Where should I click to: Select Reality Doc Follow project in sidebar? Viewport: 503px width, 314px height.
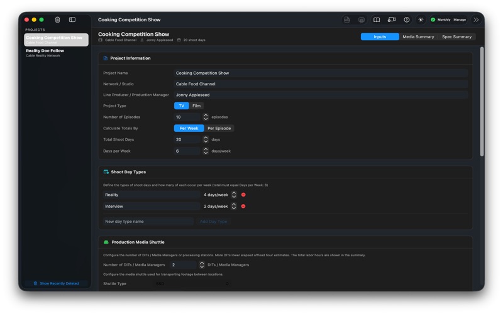tap(56, 53)
